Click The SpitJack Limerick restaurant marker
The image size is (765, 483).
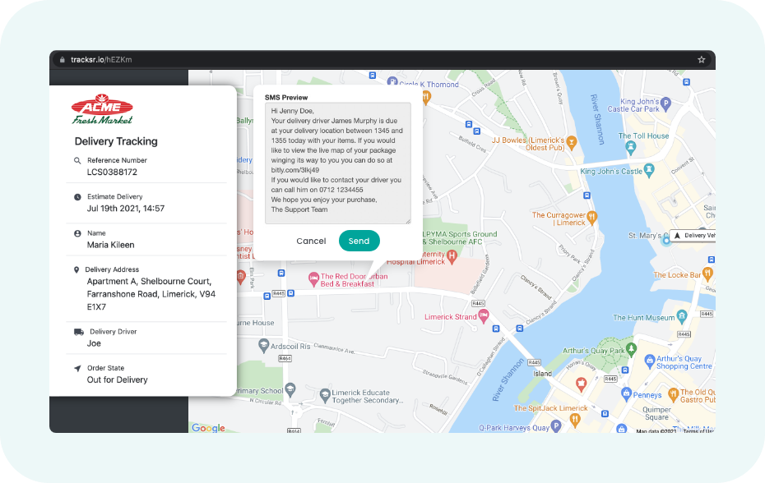tap(575, 419)
